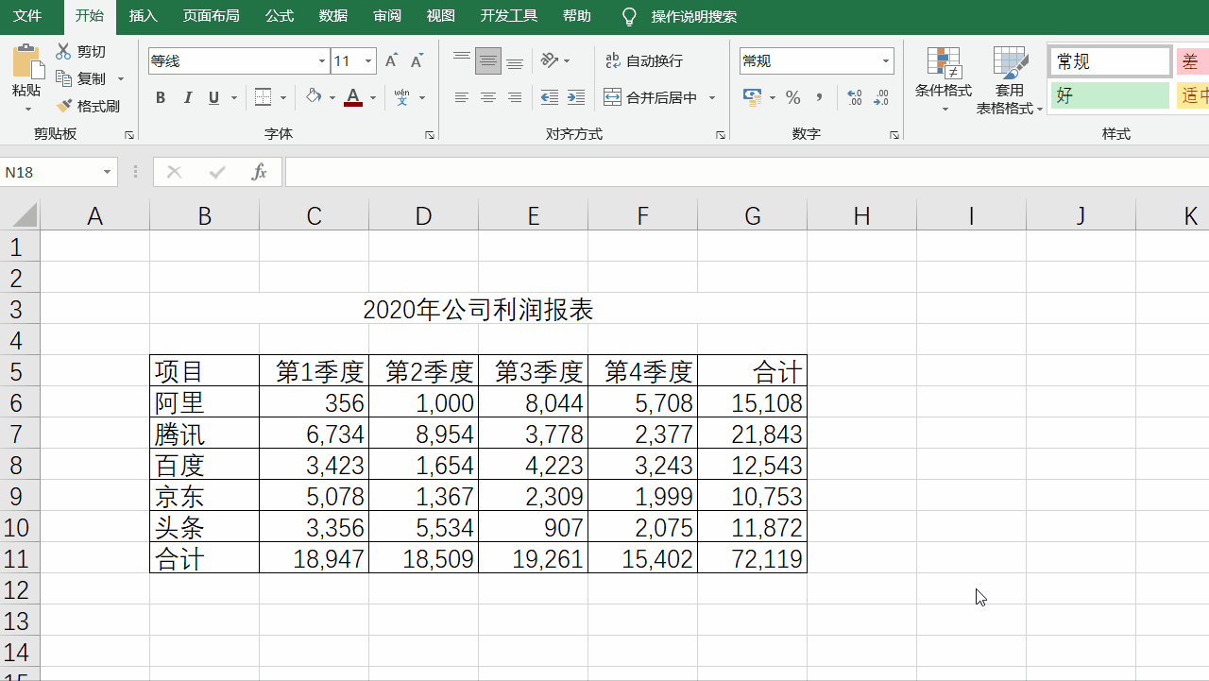Apply cell borders with the border icon
The height and width of the screenshot is (681, 1209).
[264, 97]
